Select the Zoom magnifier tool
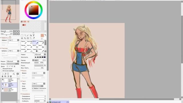Viewport: 183px width, 103px height. pyautogui.click(x=25, y=38)
